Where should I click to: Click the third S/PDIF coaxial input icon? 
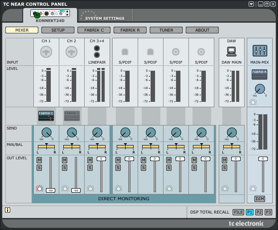click(176, 52)
